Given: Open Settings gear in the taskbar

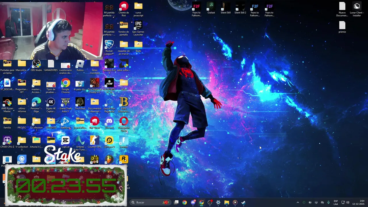Looking at the screenshot, I should tap(218, 202).
